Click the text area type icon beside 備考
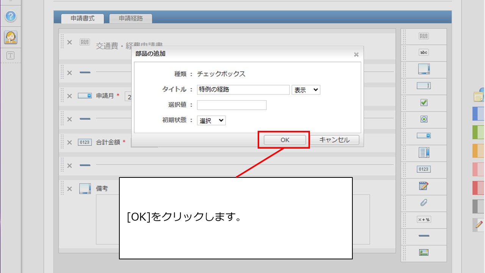The width and height of the screenshot is (485, 273). (x=85, y=188)
